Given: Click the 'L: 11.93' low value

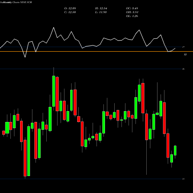Looking at the screenshot, I should [x=101, y=12].
